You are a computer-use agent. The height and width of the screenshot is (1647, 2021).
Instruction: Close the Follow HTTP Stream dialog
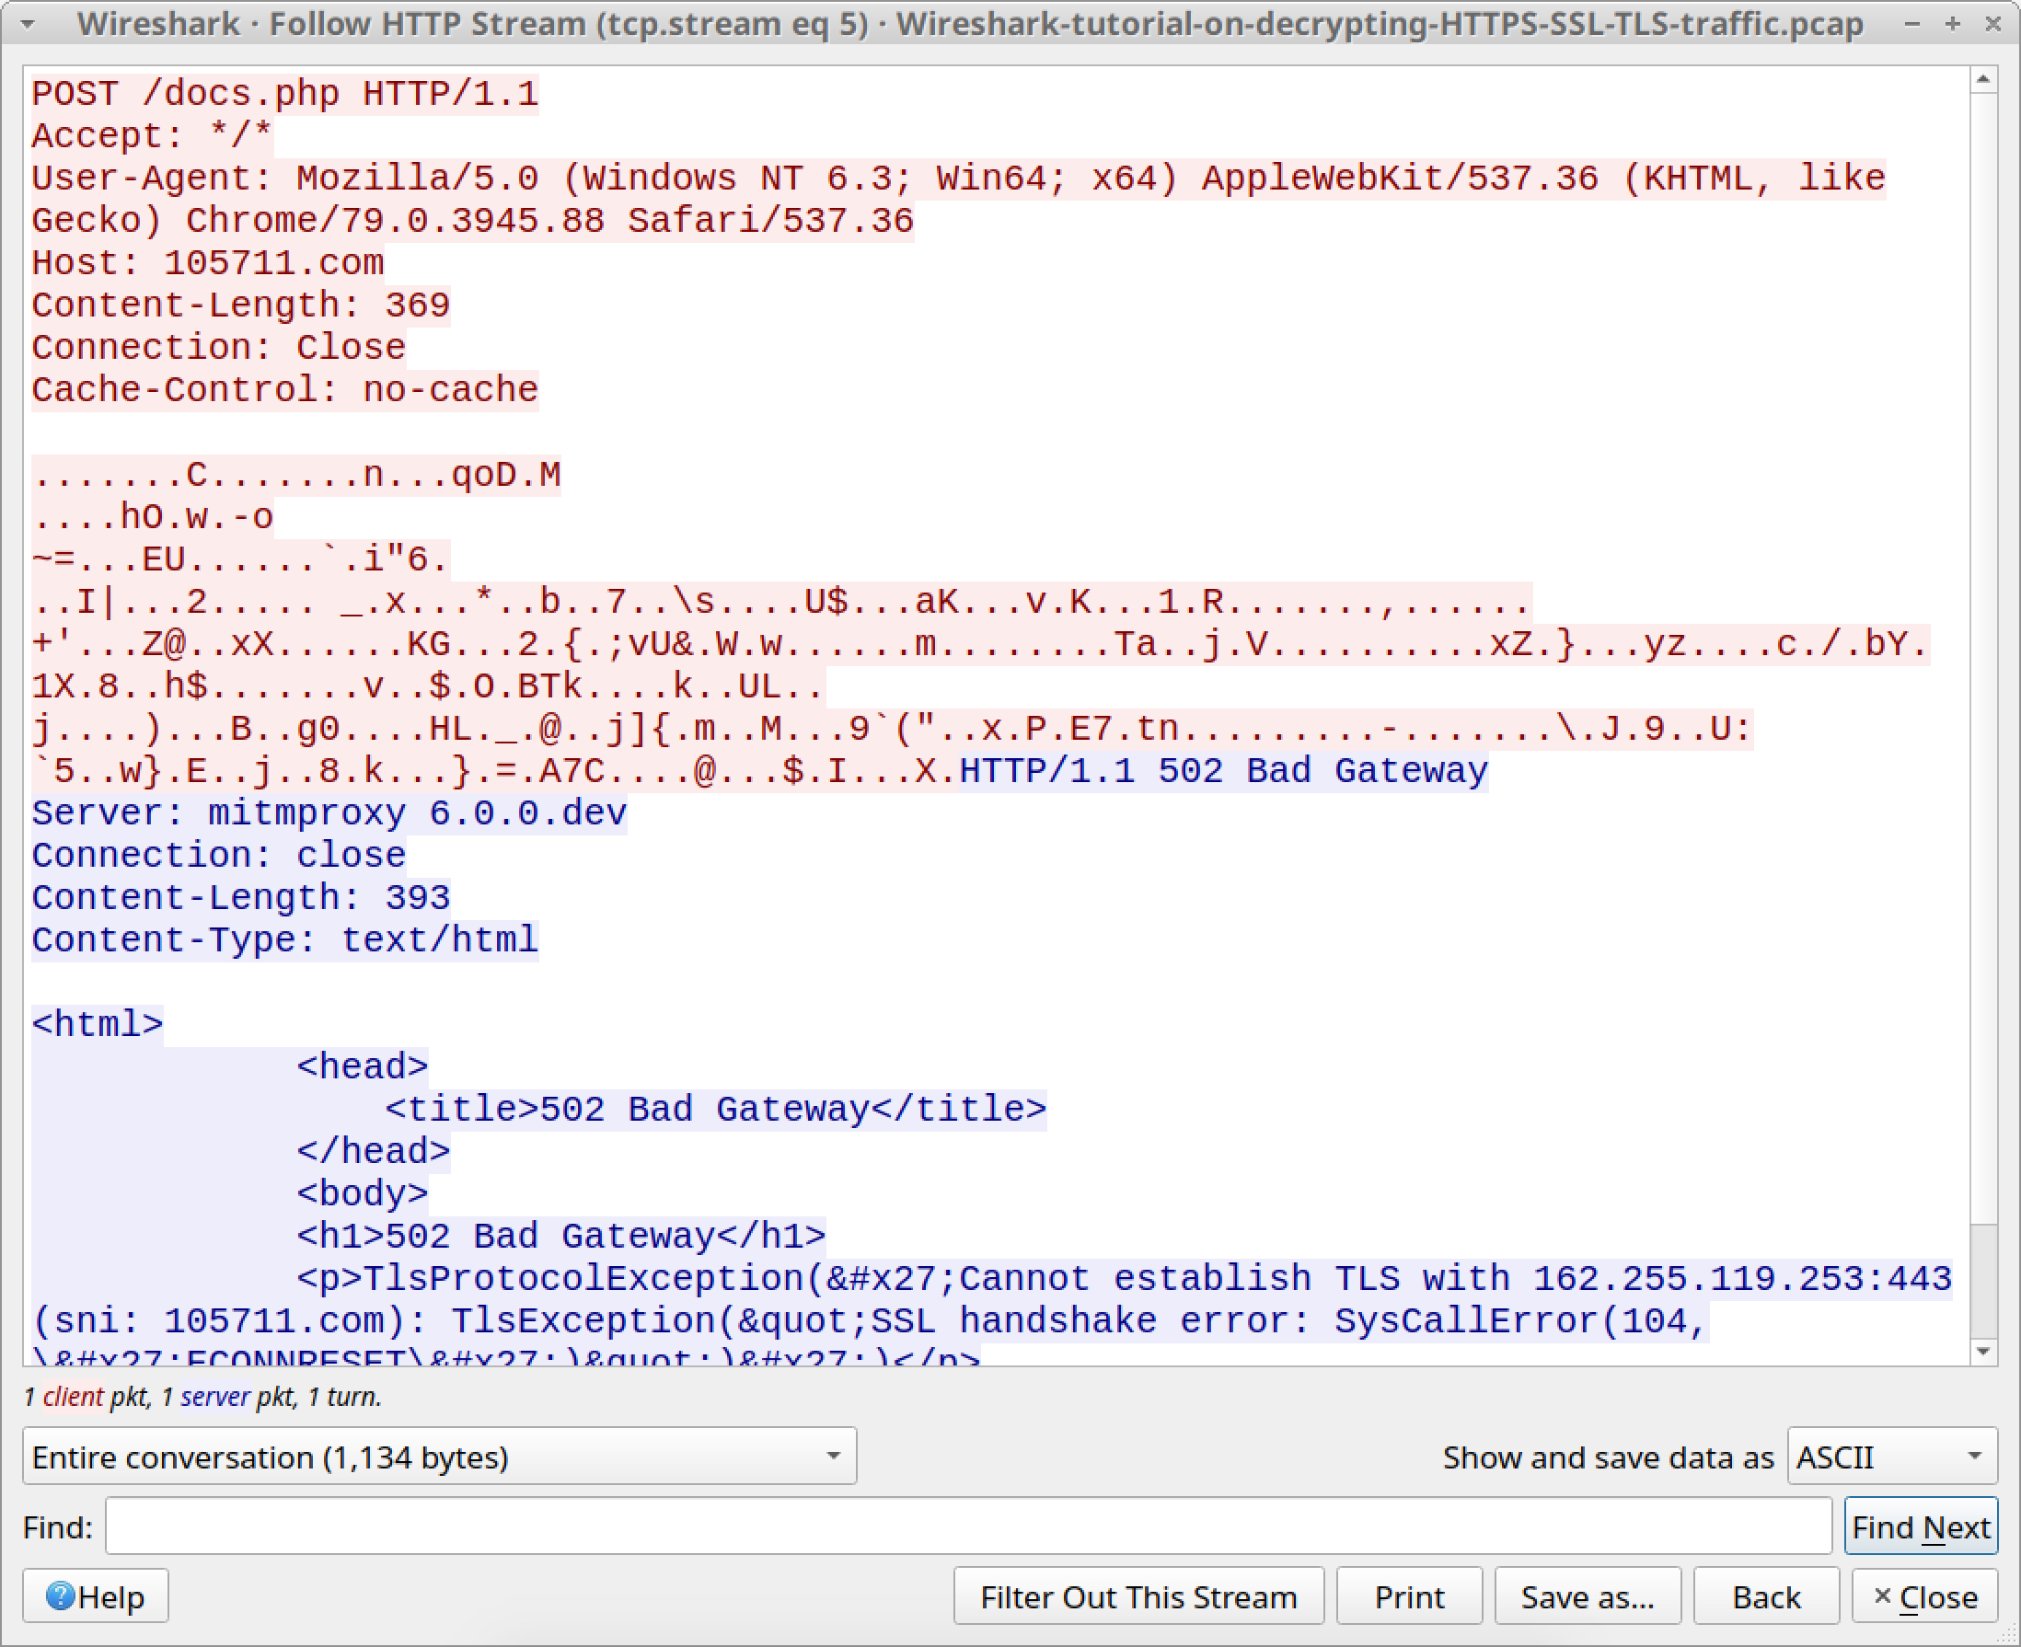tap(1925, 1595)
